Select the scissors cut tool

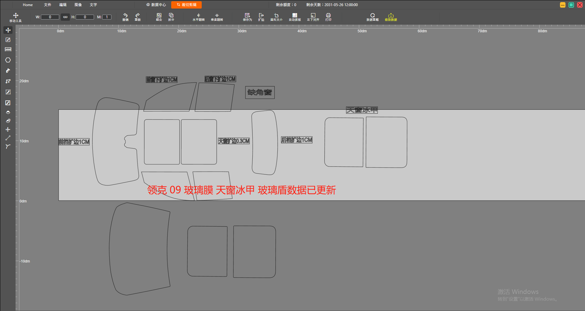pyautogui.click(x=8, y=129)
